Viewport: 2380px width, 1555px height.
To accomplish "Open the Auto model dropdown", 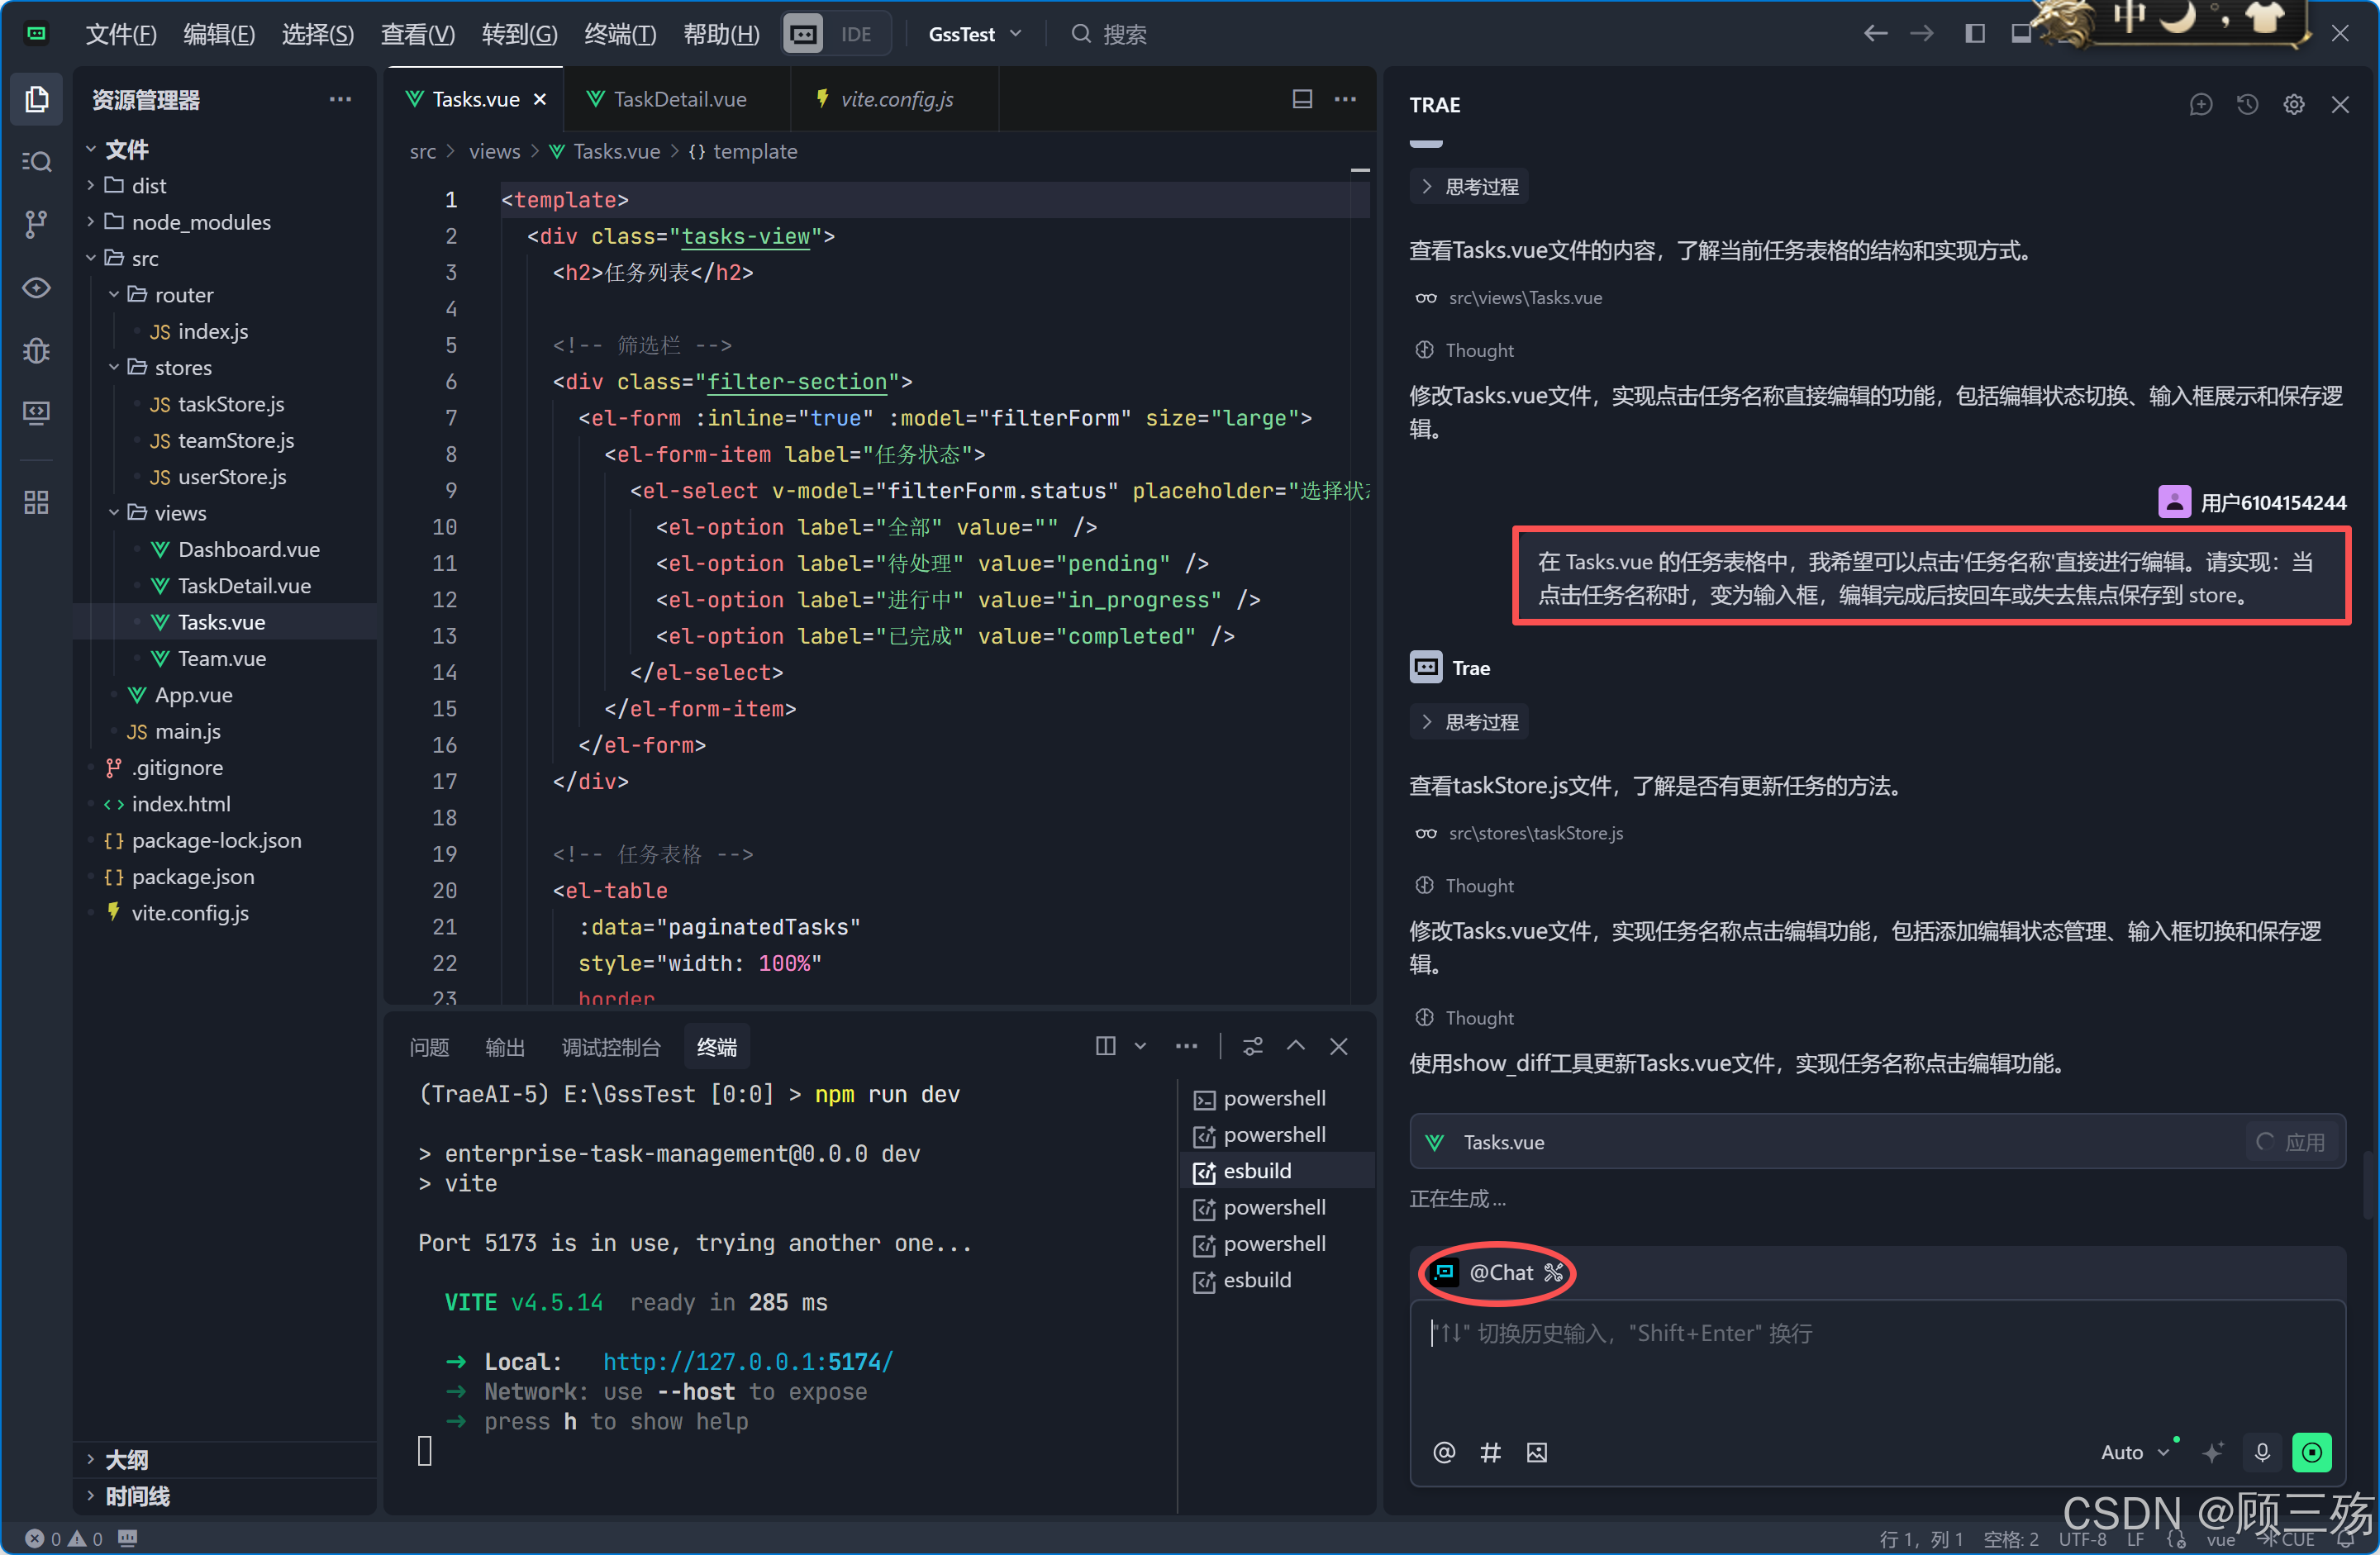I will (x=2134, y=1452).
